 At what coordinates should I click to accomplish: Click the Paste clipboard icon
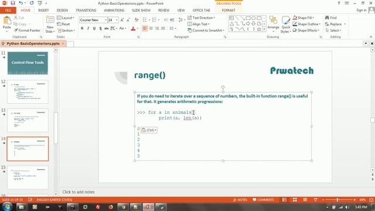7,21
